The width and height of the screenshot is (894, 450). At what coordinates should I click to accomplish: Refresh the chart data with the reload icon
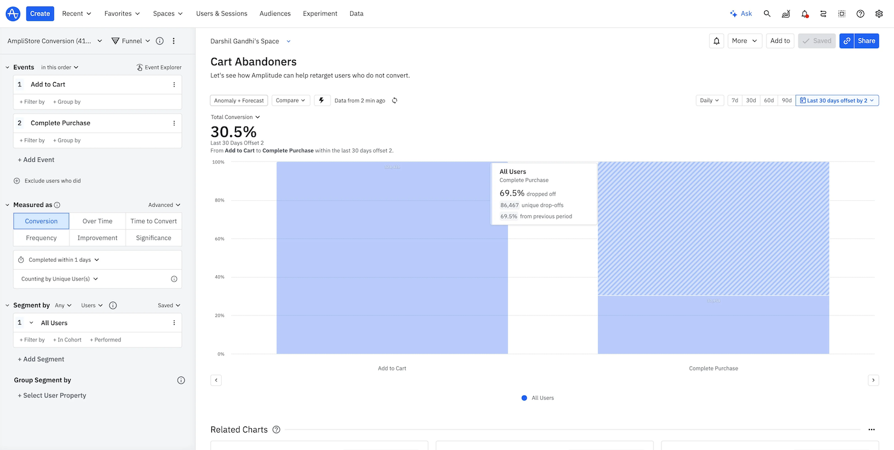[x=394, y=100]
